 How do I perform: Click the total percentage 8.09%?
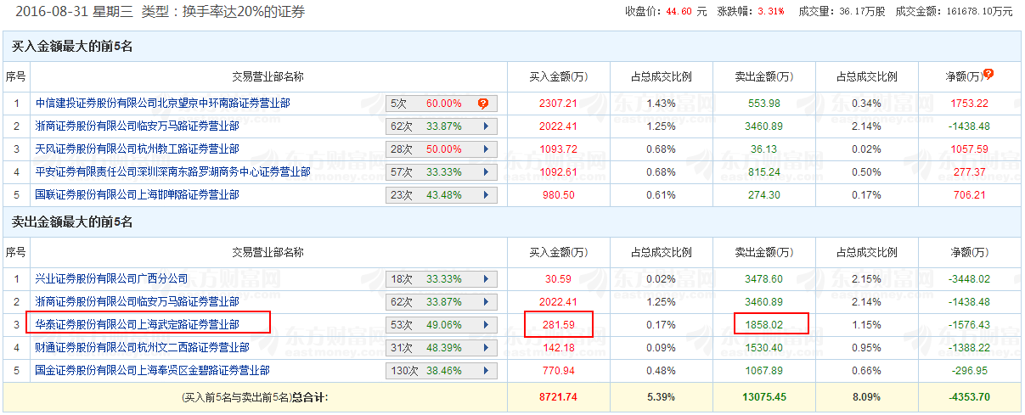pos(866,396)
